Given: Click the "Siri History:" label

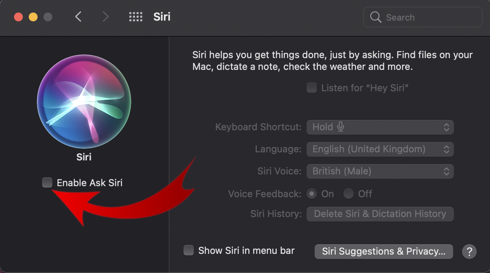Looking at the screenshot, I should [x=276, y=214].
